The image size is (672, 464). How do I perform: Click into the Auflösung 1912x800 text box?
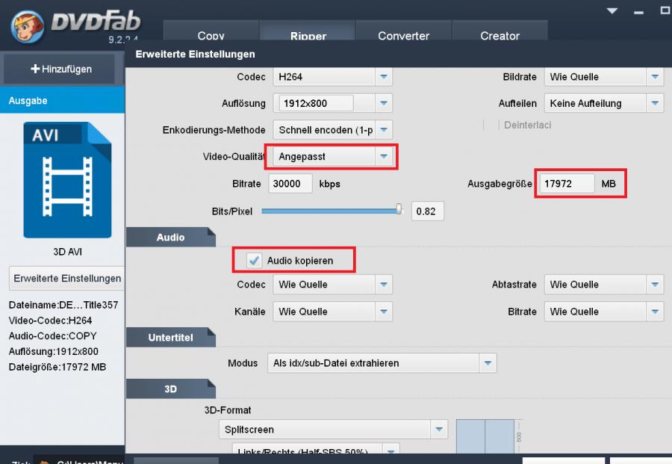pyautogui.click(x=316, y=103)
